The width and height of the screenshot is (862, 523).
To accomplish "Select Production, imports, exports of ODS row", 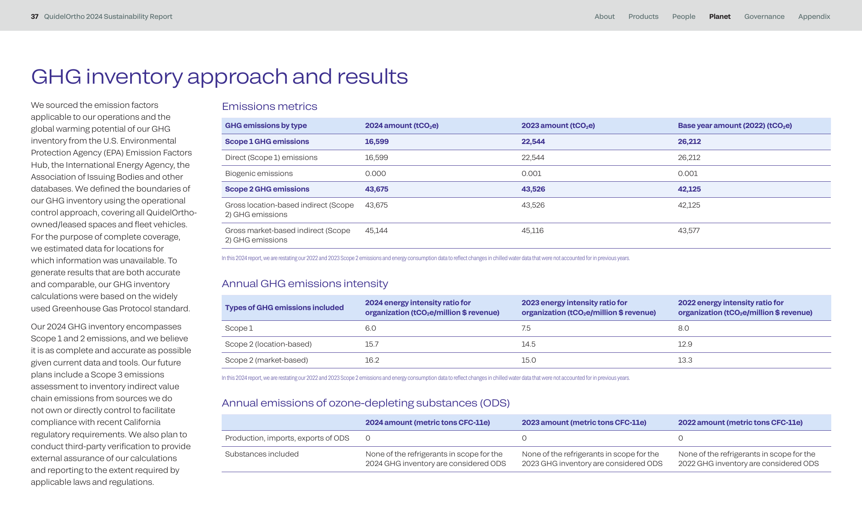I will [526, 438].
